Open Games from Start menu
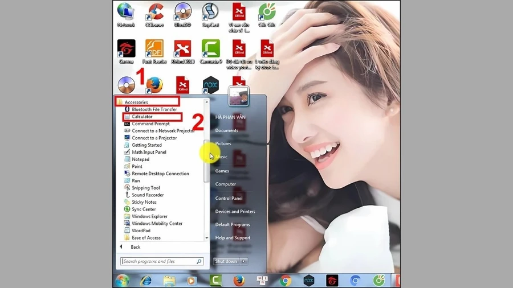 (x=222, y=171)
